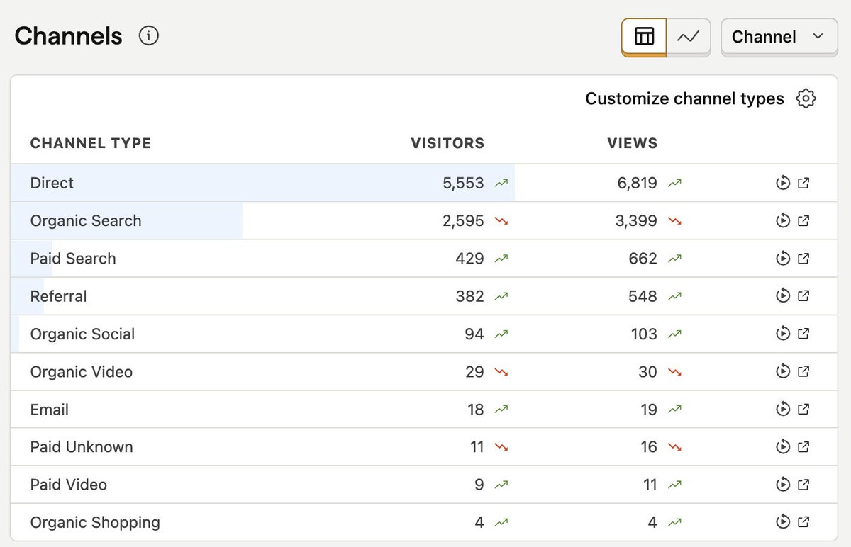Click the 5,553 visitors value
This screenshot has height=547, width=851.
point(463,183)
